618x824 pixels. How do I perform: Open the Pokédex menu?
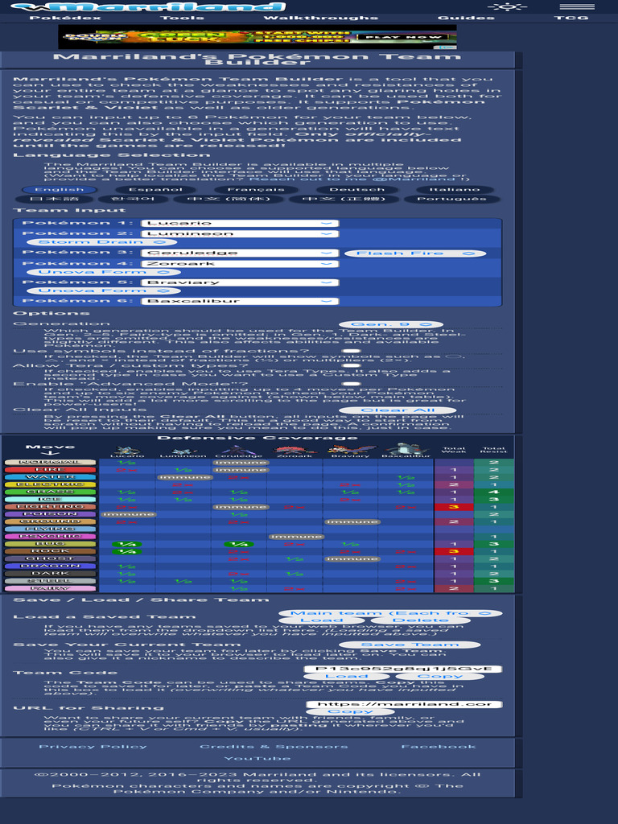(x=65, y=18)
